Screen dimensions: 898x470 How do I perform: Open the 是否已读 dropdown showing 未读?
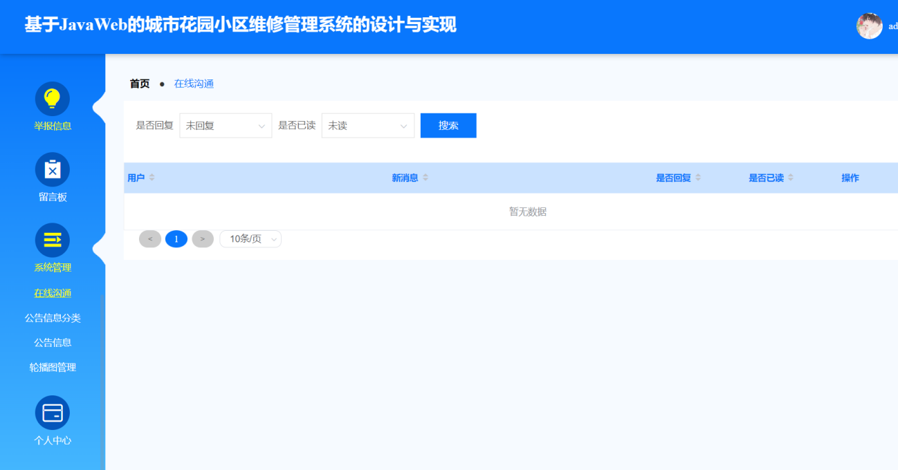[x=368, y=126]
